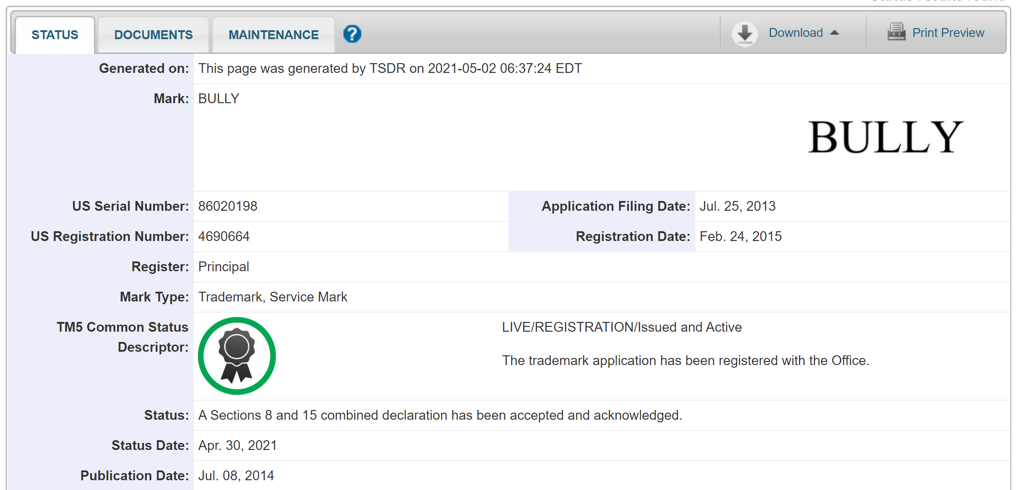Click the Registration Date value Feb. 24, 2015
This screenshot has height=490, width=1017.
(x=741, y=237)
